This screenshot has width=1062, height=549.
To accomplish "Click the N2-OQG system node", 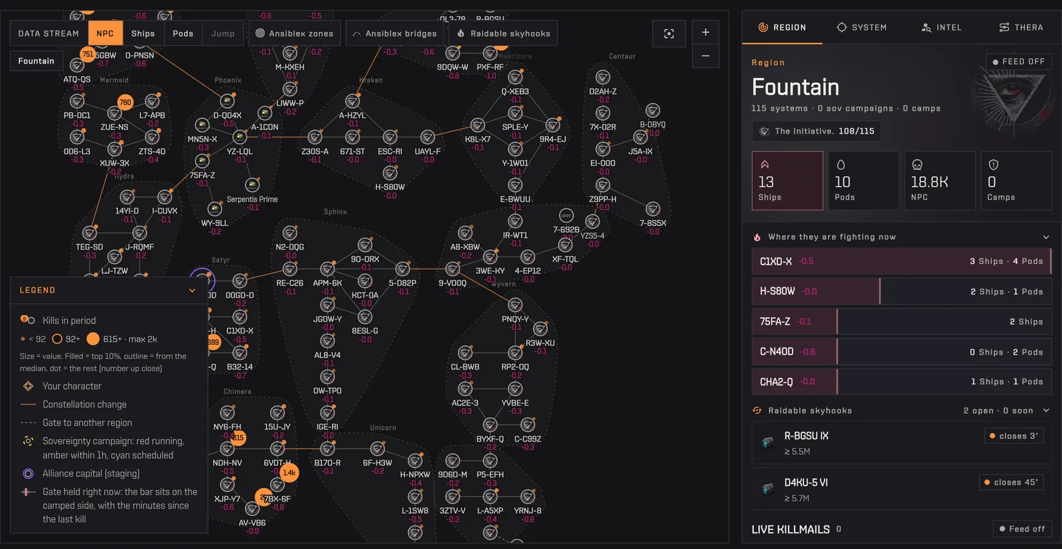I will 290,233.
